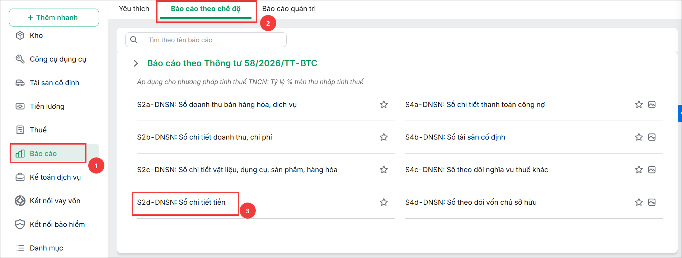Focus the Tìm theo tên báo cáo search field
This screenshot has height=258, width=682.
click(206, 40)
